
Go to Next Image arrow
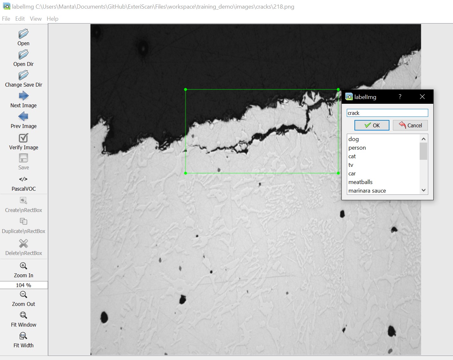click(x=24, y=96)
